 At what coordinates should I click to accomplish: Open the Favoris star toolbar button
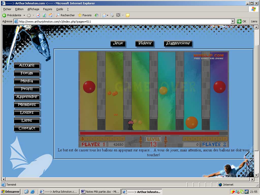(85, 15)
